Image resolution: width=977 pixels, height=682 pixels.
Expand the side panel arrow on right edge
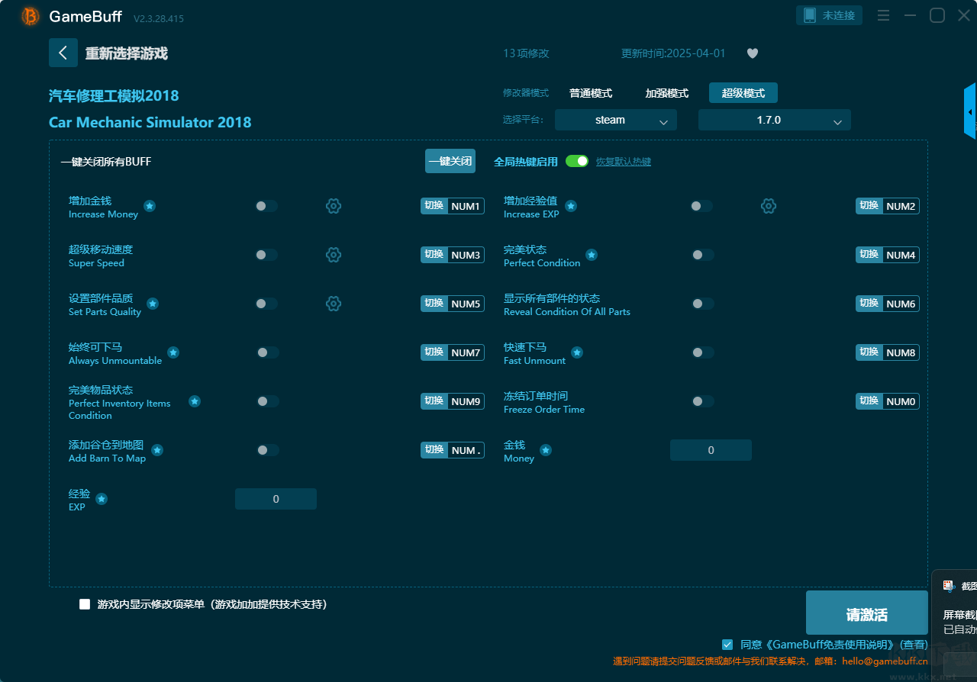970,111
